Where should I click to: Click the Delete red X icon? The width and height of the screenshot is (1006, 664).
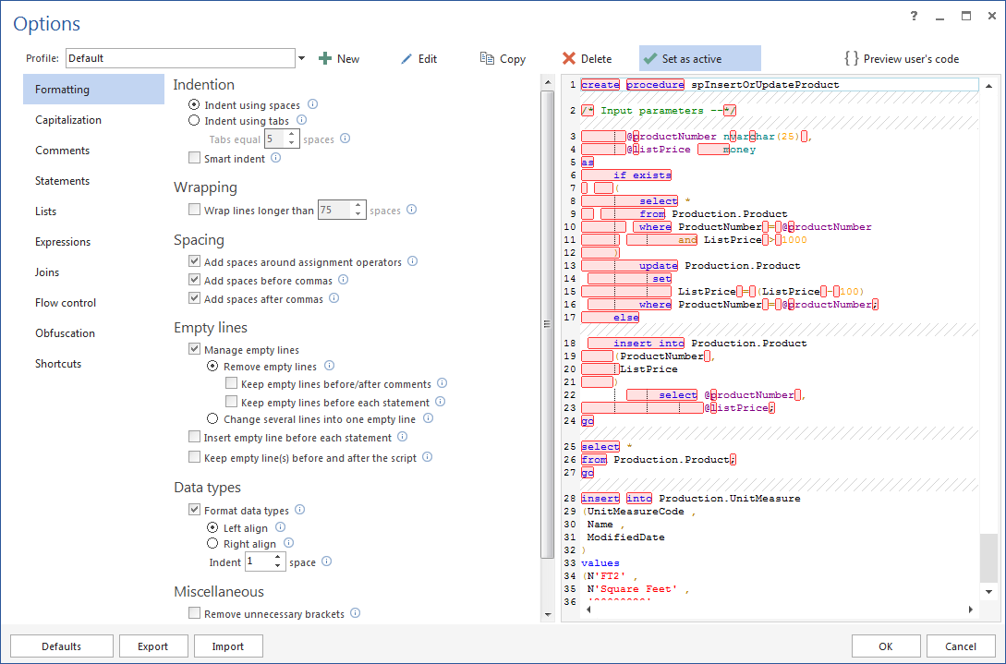pos(569,59)
